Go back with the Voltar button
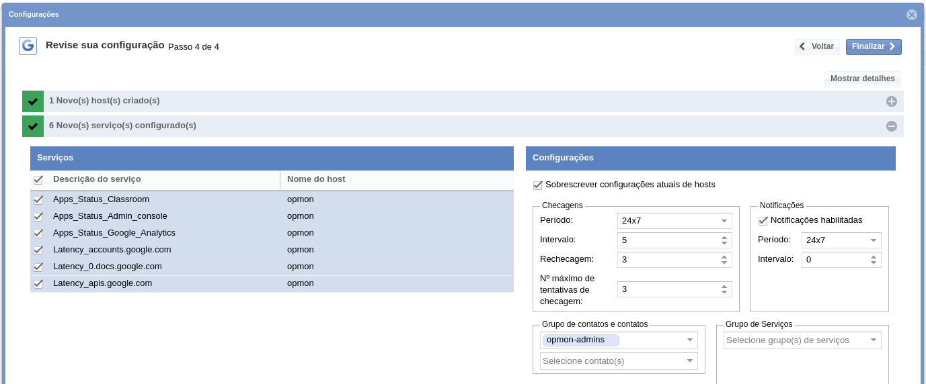This screenshot has width=926, height=384. tap(816, 46)
